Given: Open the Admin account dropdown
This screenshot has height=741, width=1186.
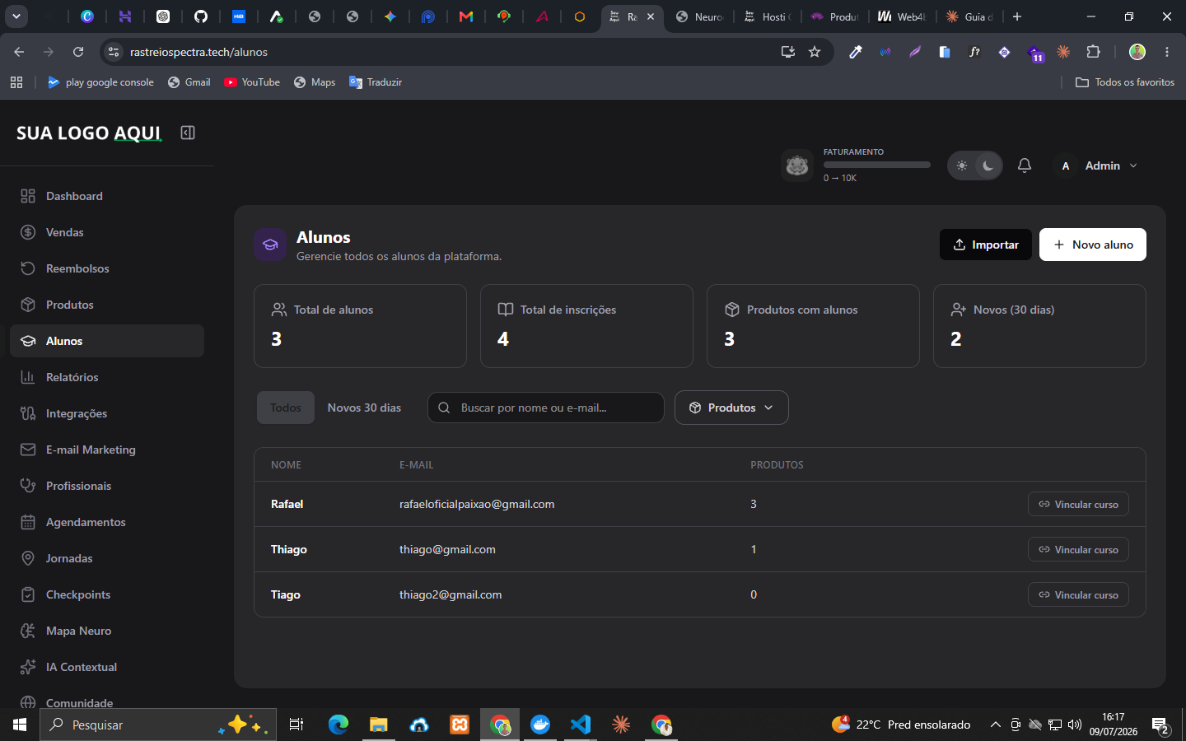Looking at the screenshot, I should [1097, 165].
